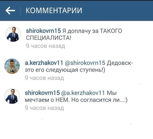Viewport: 153px width, 139px height.
Task: Tap first comment's '9 часов назад' timestamp
Action: (46, 46)
